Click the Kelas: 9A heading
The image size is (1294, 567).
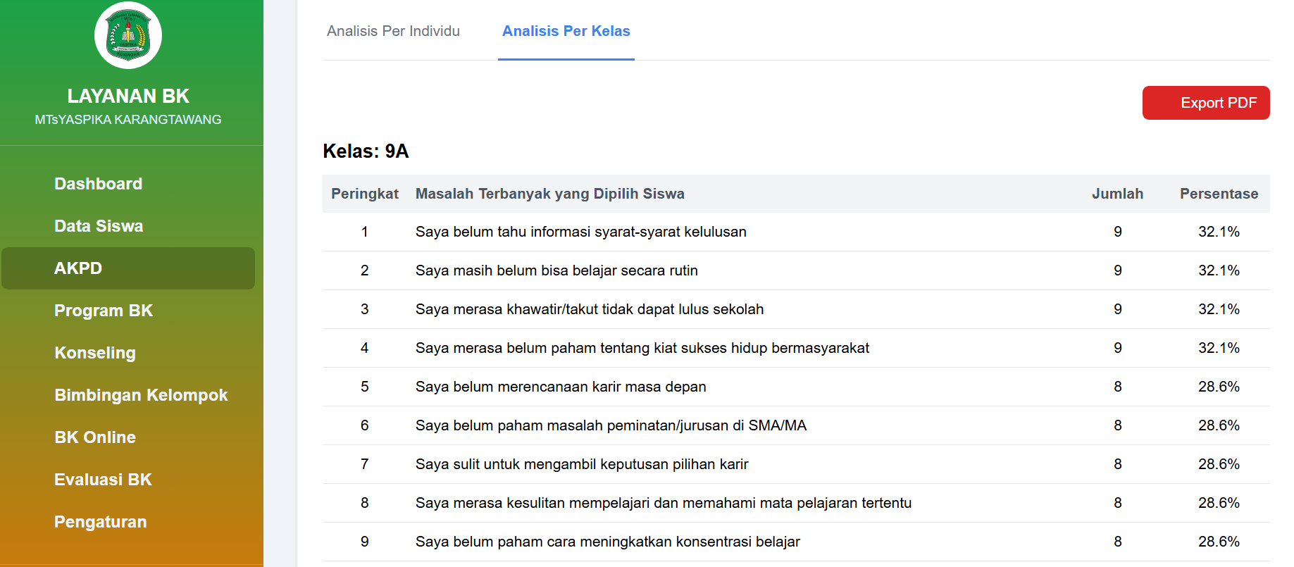(x=366, y=151)
